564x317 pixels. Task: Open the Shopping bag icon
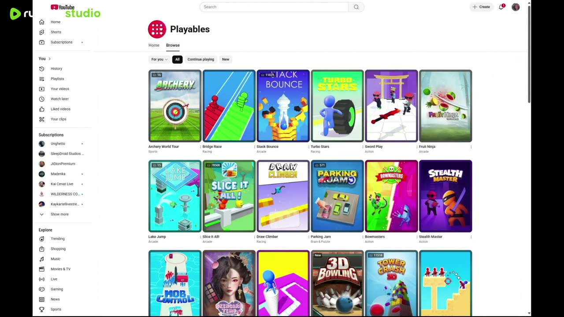41,249
